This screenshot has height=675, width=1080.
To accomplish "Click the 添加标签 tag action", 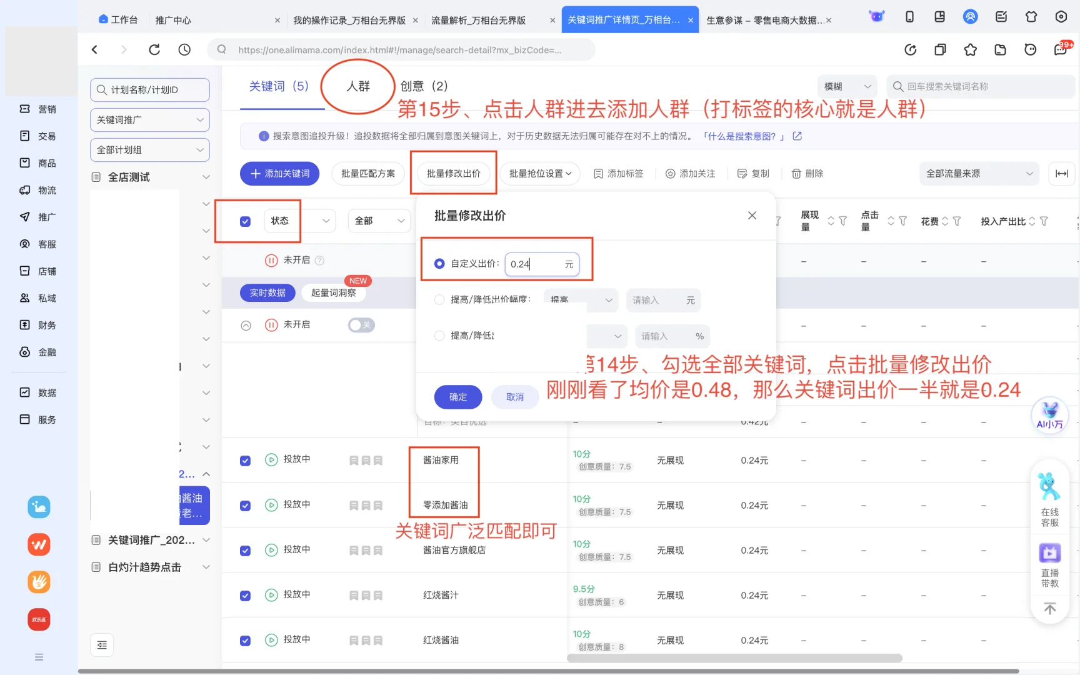I will (x=619, y=174).
